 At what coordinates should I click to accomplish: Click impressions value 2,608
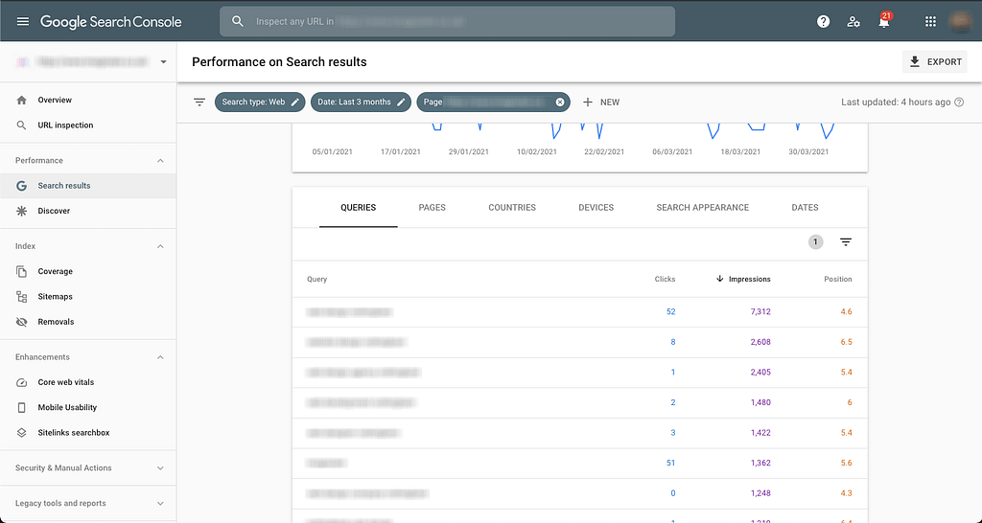pos(760,342)
